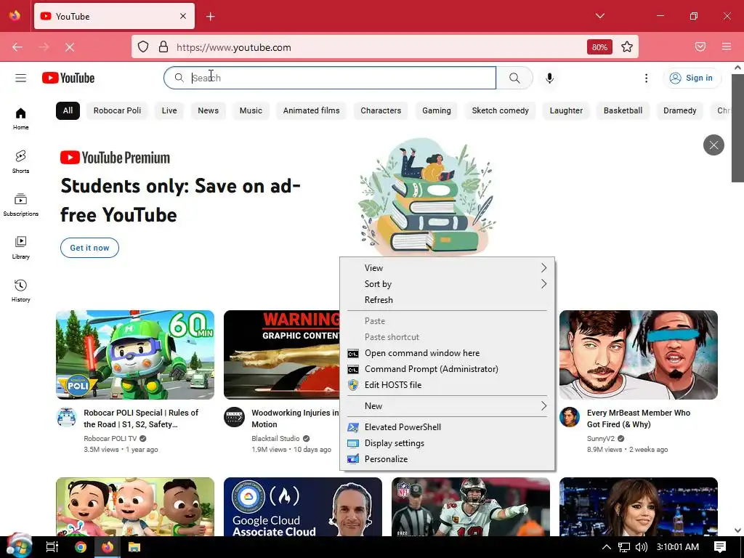Open File Explorer from taskbar
744x558 pixels.
point(134,547)
